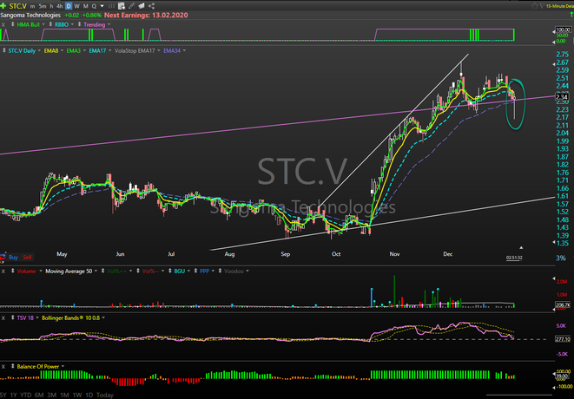This screenshot has width=574, height=399.
Task: Open Trending indicator dropdown
Action: (109, 24)
